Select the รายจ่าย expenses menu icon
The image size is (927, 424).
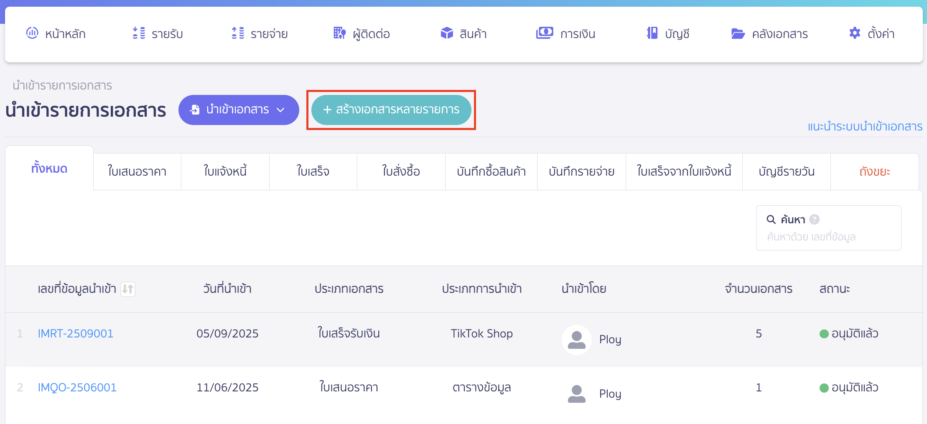[237, 33]
